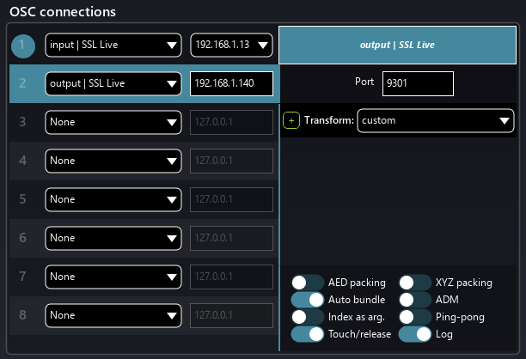
Task: Select connection row number 3
Action: [24, 122]
